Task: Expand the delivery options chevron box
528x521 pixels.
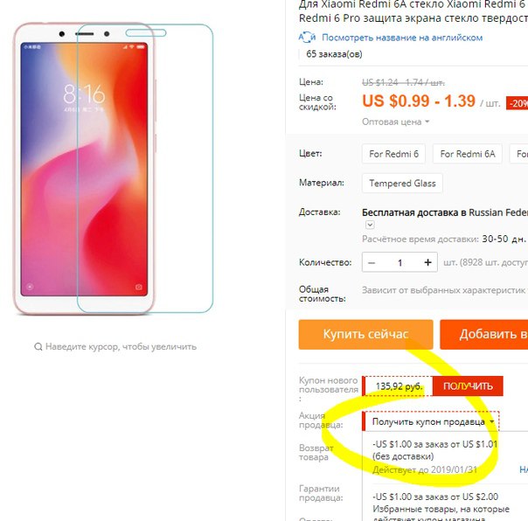Action: point(370,225)
